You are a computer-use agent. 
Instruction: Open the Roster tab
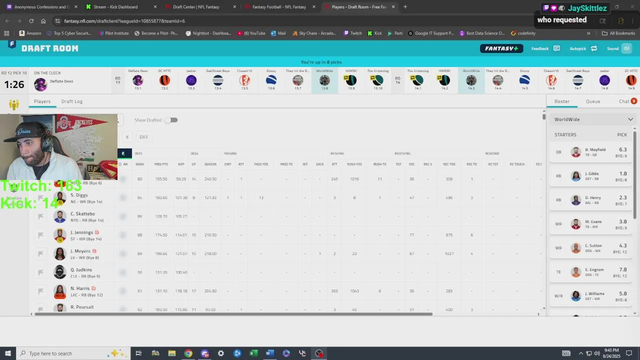coord(562,101)
